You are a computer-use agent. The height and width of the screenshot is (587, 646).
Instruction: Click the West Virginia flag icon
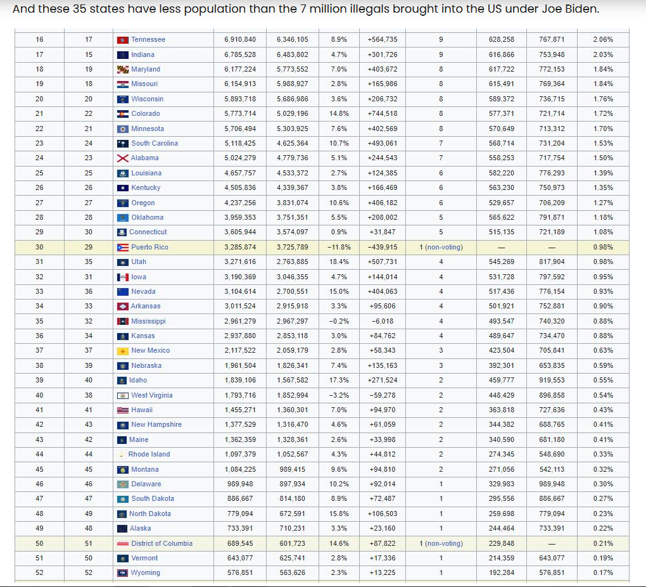point(123,396)
